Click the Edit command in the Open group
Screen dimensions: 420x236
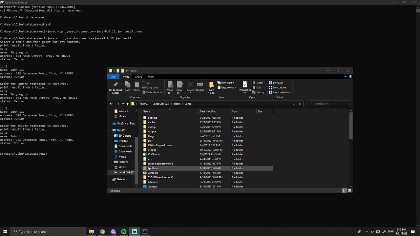[x=257, y=88]
